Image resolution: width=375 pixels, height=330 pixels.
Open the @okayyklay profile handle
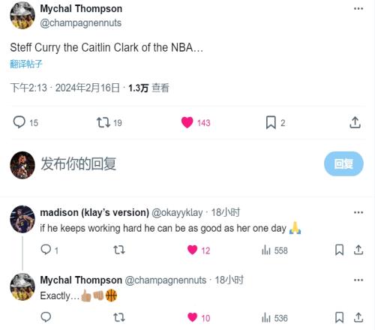pos(177,212)
